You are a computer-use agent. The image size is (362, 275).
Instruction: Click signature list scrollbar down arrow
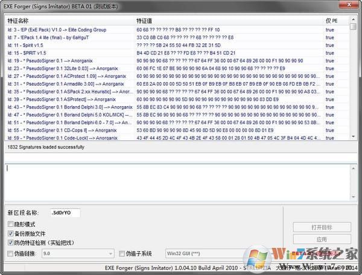353,136
